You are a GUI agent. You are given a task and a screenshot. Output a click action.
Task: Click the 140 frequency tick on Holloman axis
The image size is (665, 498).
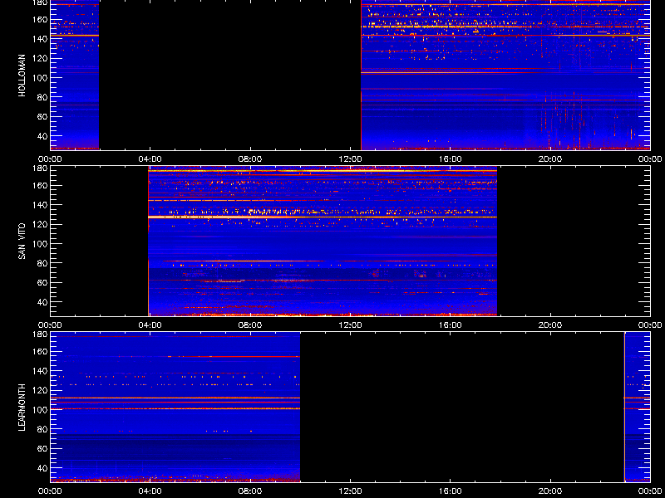coord(39,38)
